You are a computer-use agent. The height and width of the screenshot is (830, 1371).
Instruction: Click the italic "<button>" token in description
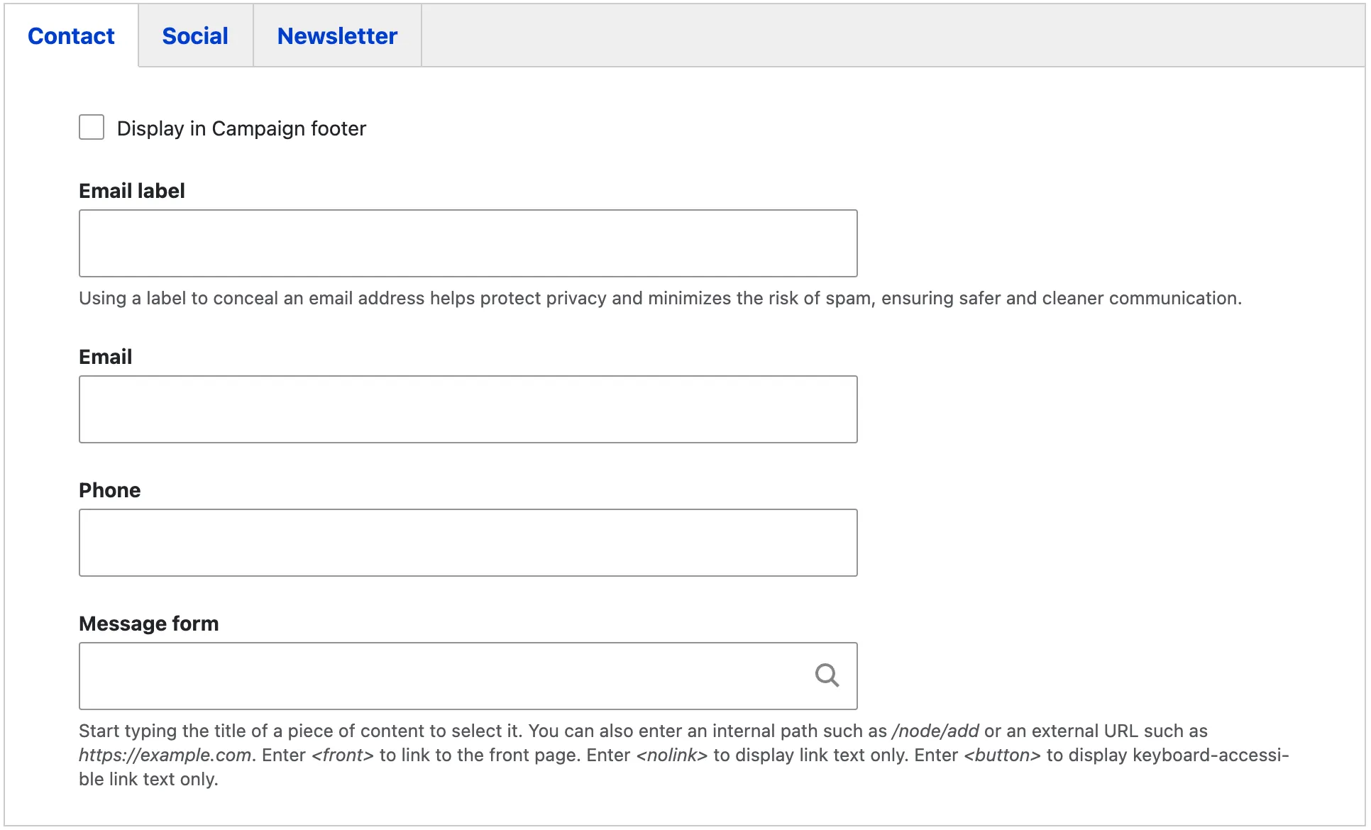tap(1002, 756)
